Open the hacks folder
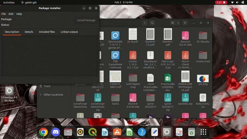 click(115, 99)
